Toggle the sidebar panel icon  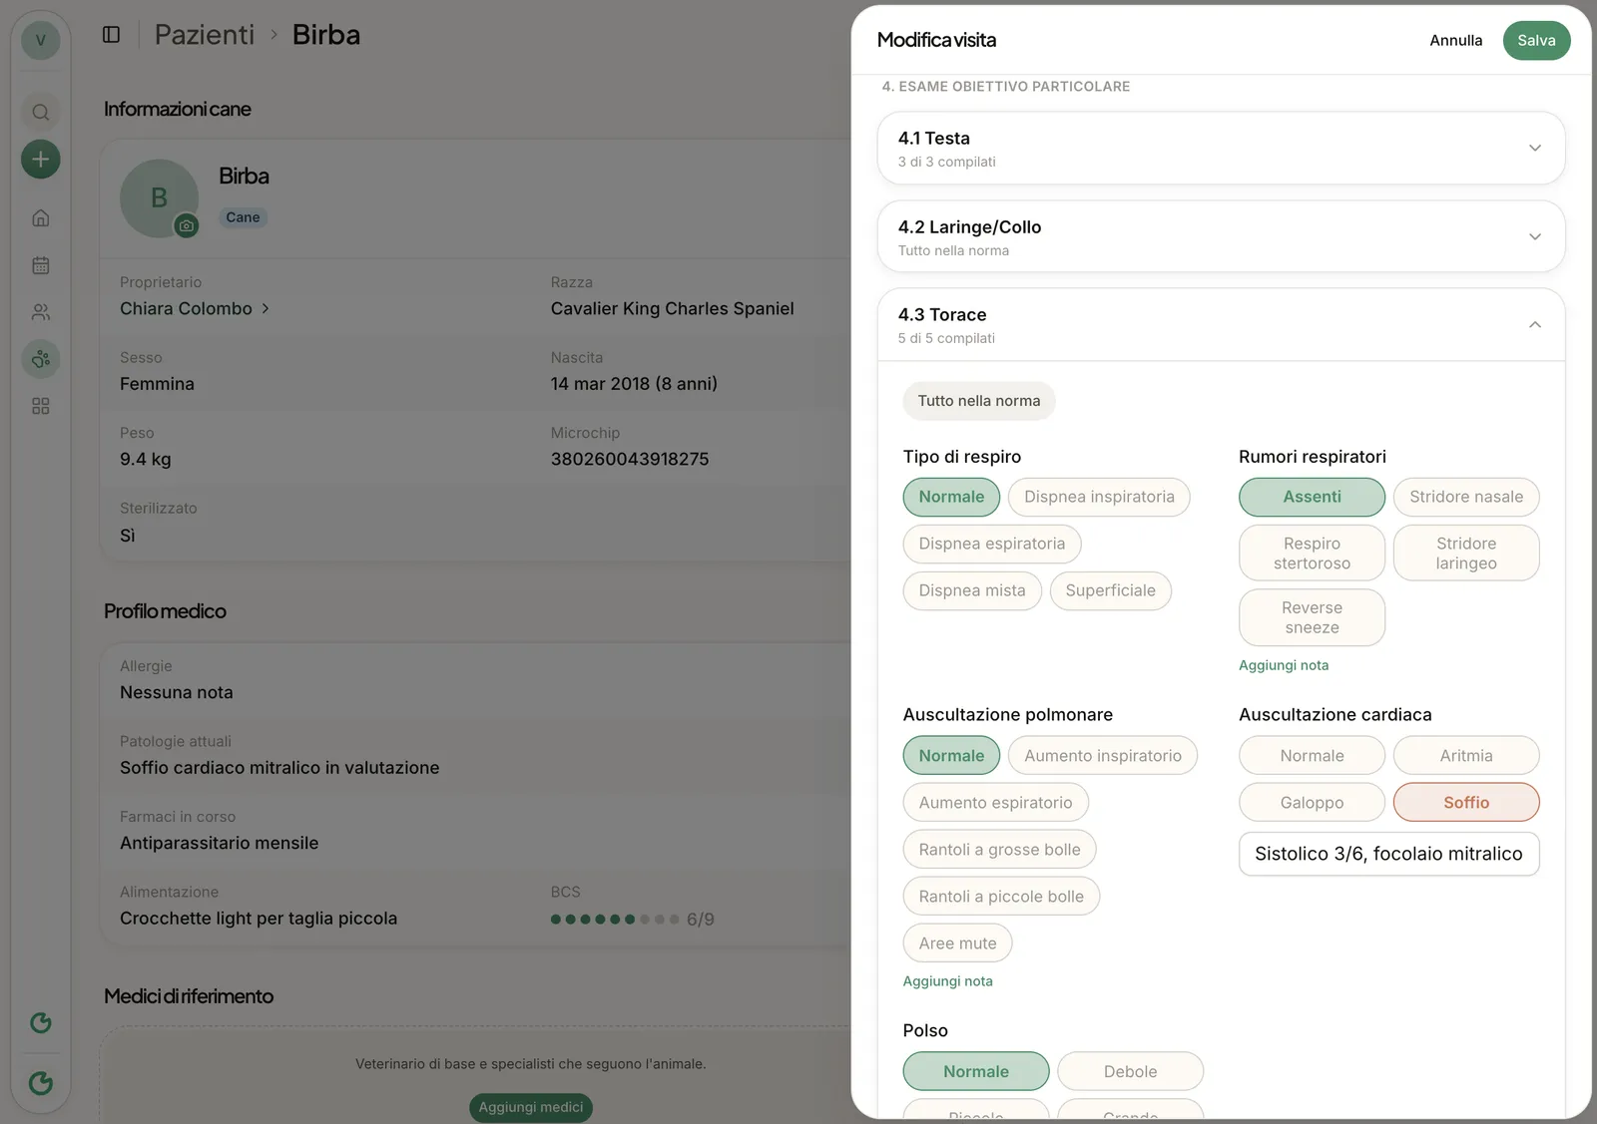(x=111, y=35)
